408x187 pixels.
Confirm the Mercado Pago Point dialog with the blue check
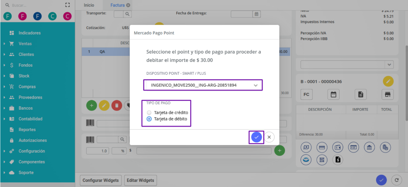tap(256, 137)
